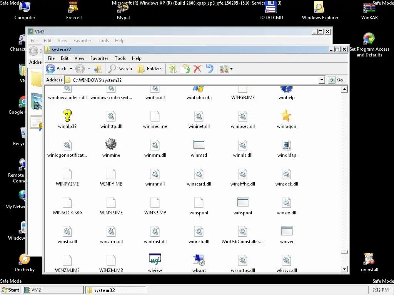Click the WINSP.MB file name

155,213
